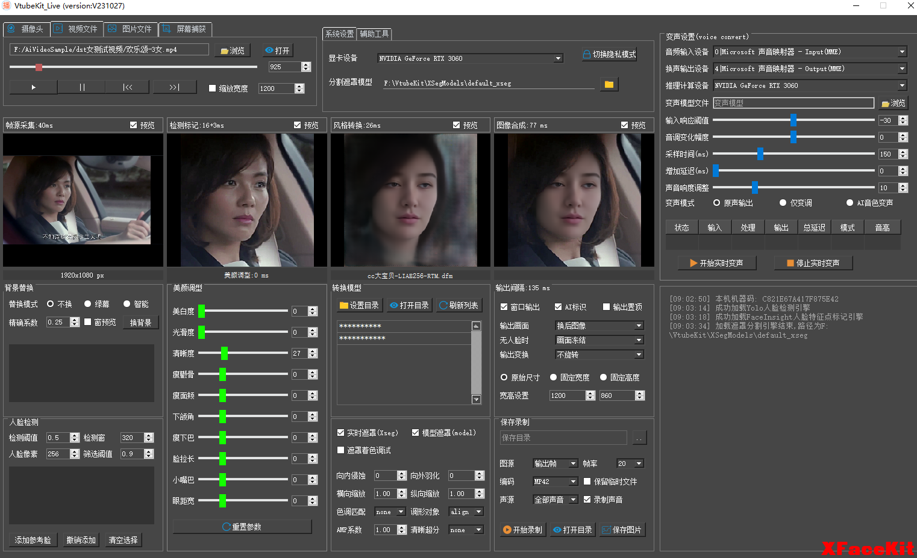Open the 编码 MP42 codec dropdown
Image resolution: width=917 pixels, height=558 pixels.
coord(556,482)
